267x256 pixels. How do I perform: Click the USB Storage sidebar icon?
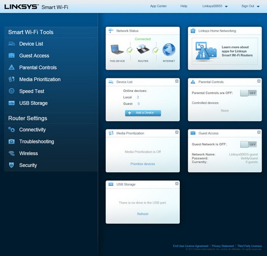[12, 103]
